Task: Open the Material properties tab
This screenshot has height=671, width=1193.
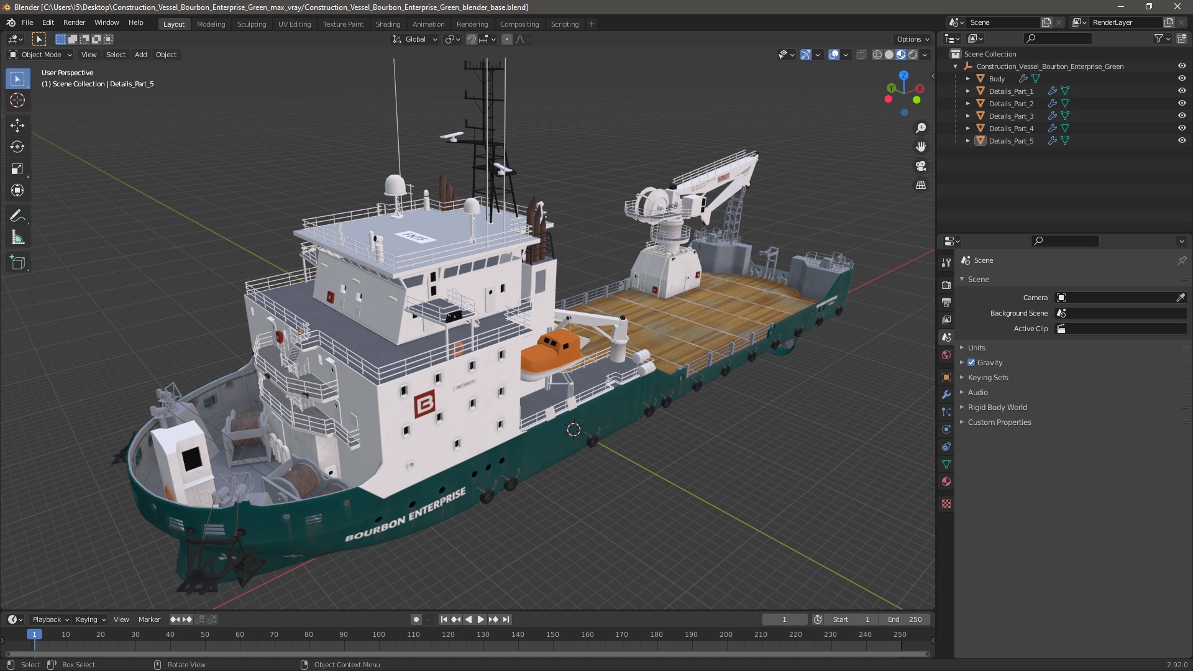Action: 946,482
